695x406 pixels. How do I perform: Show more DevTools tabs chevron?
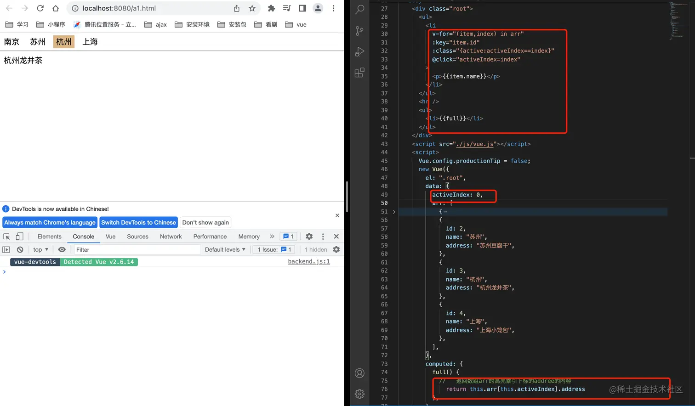[x=272, y=237]
